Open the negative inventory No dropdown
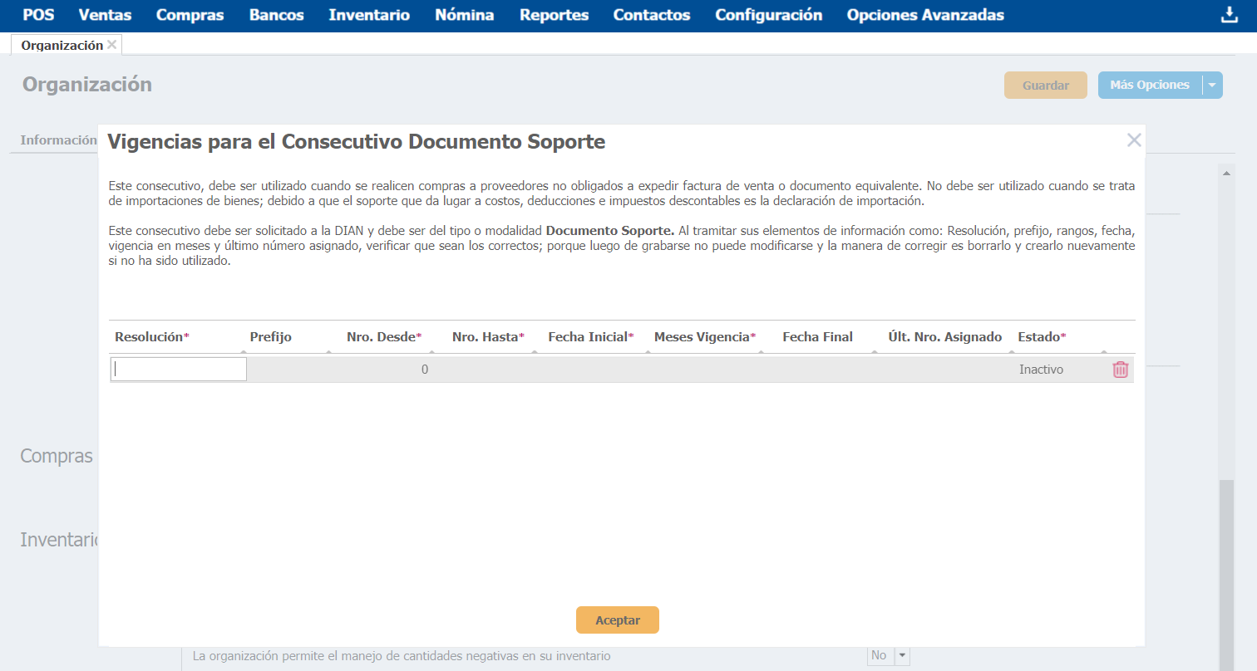Viewport: 1257px width, 671px height. 902,656
